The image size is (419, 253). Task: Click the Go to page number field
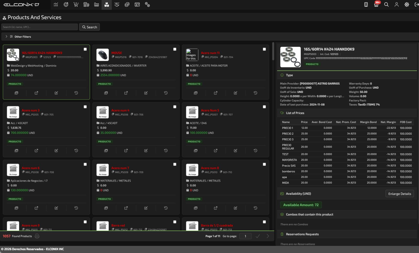pyautogui.click(x=245, y=236)
